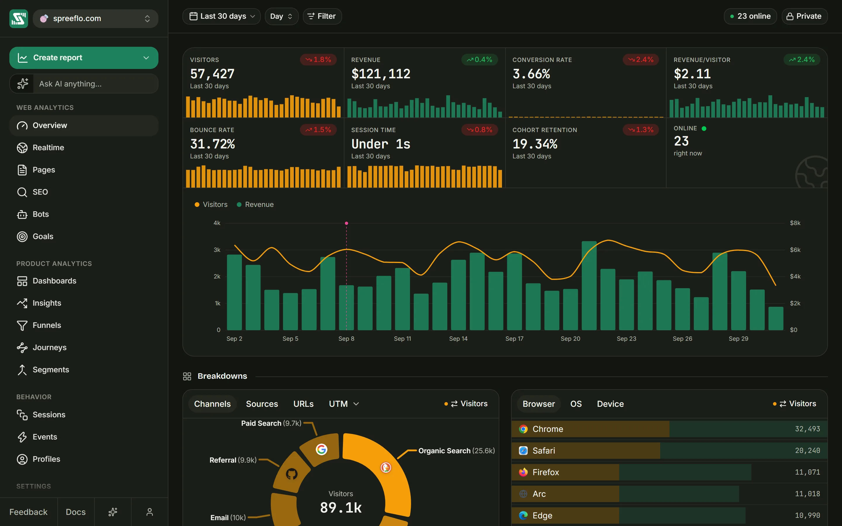Open the Bots section

pos(84,214)
